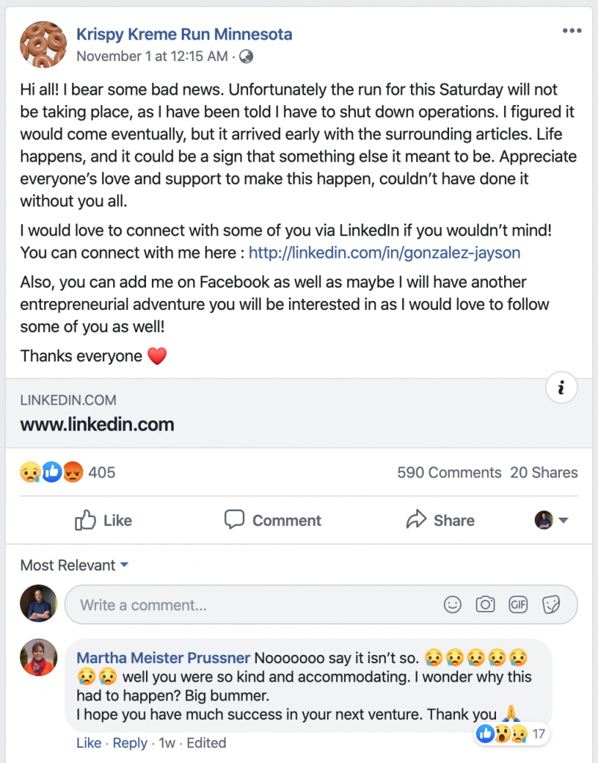This screenshot has height=763, width=598.
Task: View the post's reaction emoji summary
Action: [51, 472]
